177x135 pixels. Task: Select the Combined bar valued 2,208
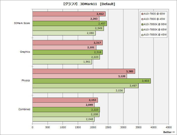pos(66,115)
